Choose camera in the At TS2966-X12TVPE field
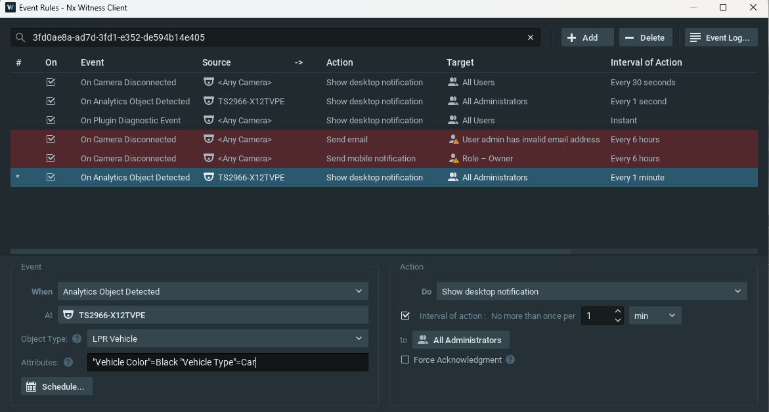 point(213,315)
